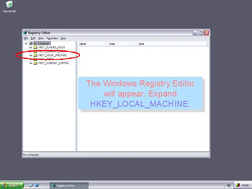Viewport: 252px width, 189px height.
Task: Click the window resize grip corner
Action: point(208,156)
